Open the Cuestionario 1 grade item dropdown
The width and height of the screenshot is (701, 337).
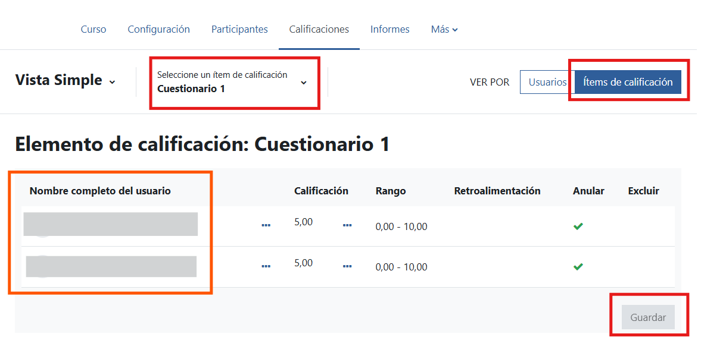pos(232,82)
